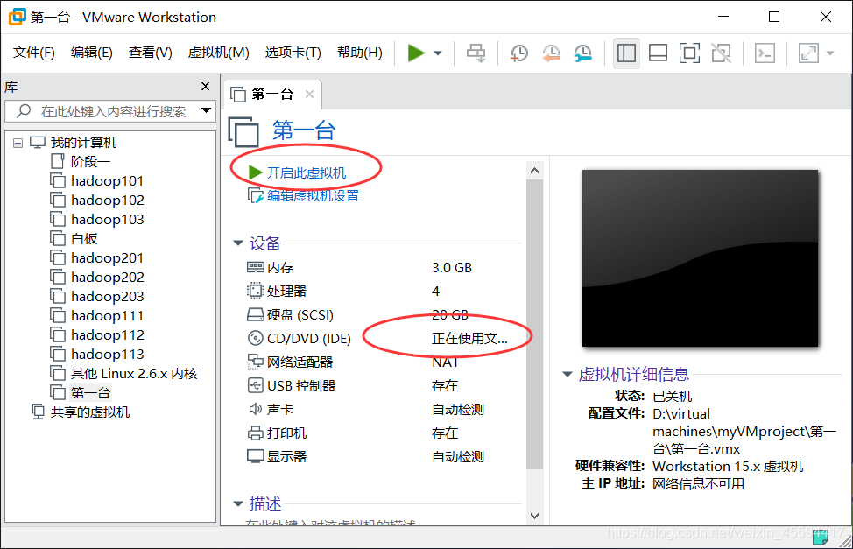The height and width of the screenshot is (549, 853).
Task: Click the vertical scrollbar thumb in summary pane
Action: pos(535,324)
